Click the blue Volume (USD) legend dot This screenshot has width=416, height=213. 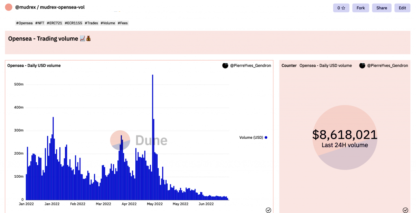266,138
